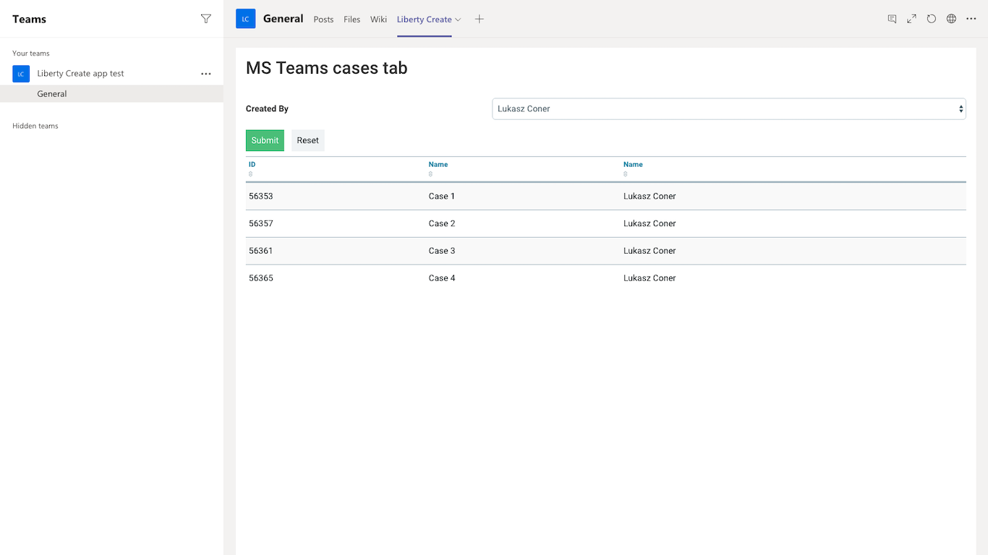The image size is (988, 555).
Task: Click the green Submit button
Action: [x=265, y=140]
